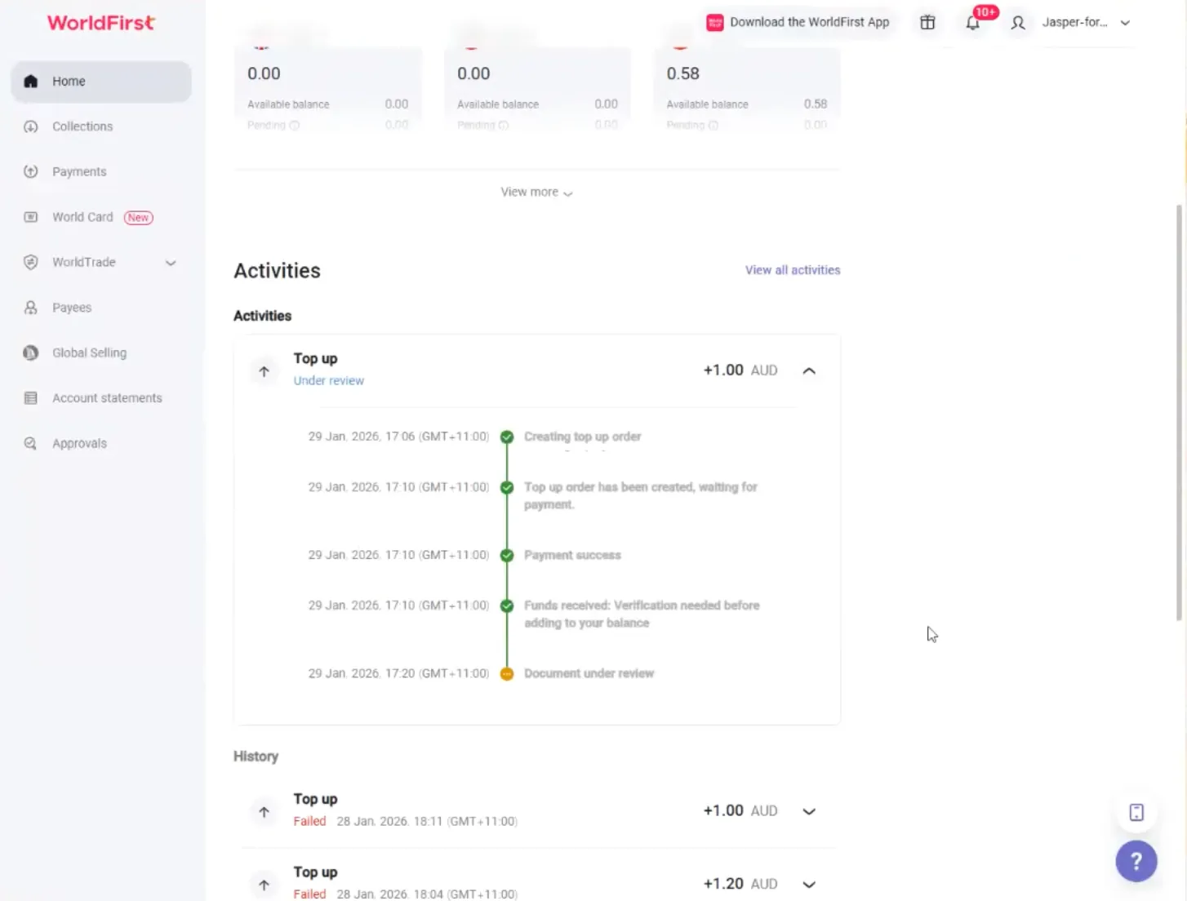Click the Pending info icon under 0.58 balance
Screen dimensions: 1187x901
[713, 126]
